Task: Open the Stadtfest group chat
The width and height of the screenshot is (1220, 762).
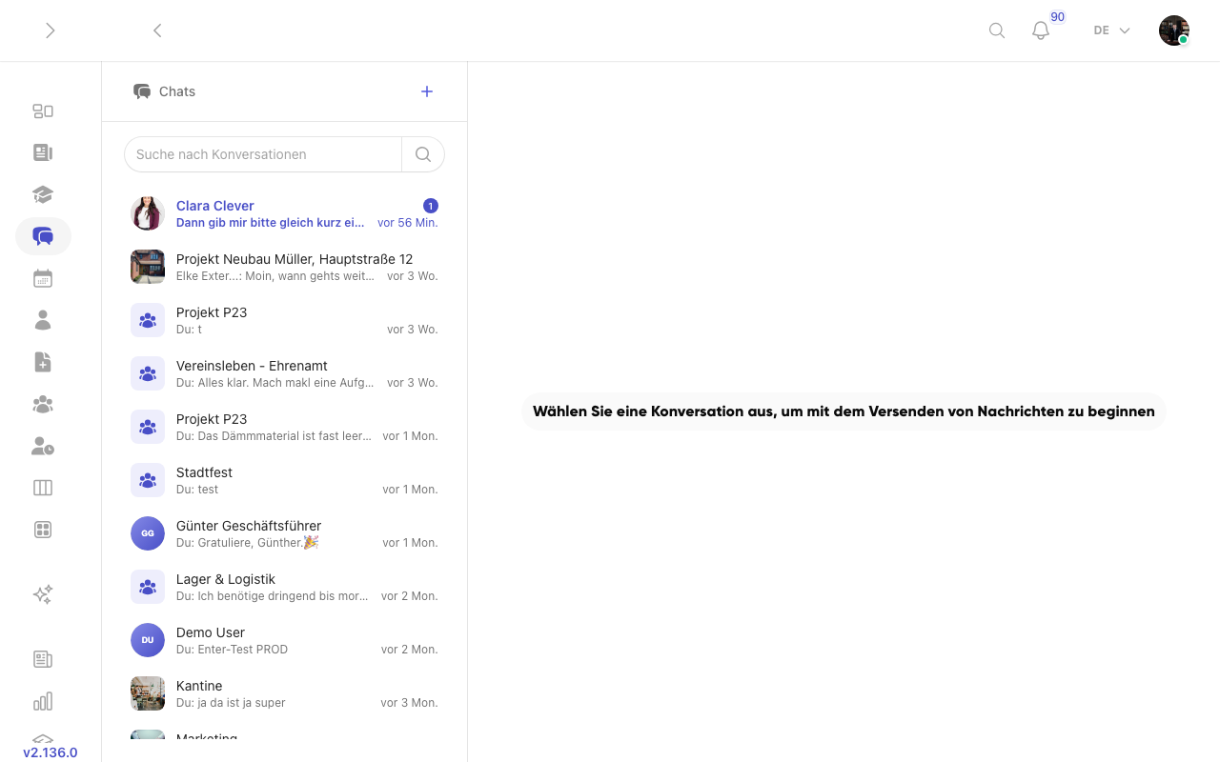Action: [276, 480]
